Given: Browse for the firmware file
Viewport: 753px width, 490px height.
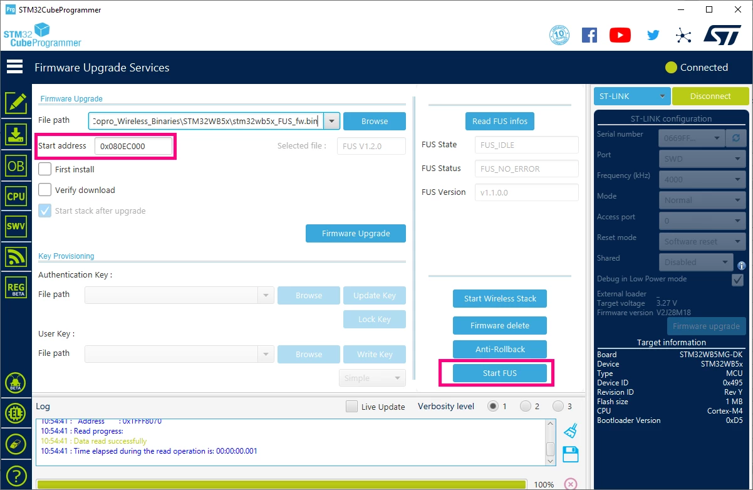Looking at the screenshot, I should pyautogui.click(x=375, y=121).
